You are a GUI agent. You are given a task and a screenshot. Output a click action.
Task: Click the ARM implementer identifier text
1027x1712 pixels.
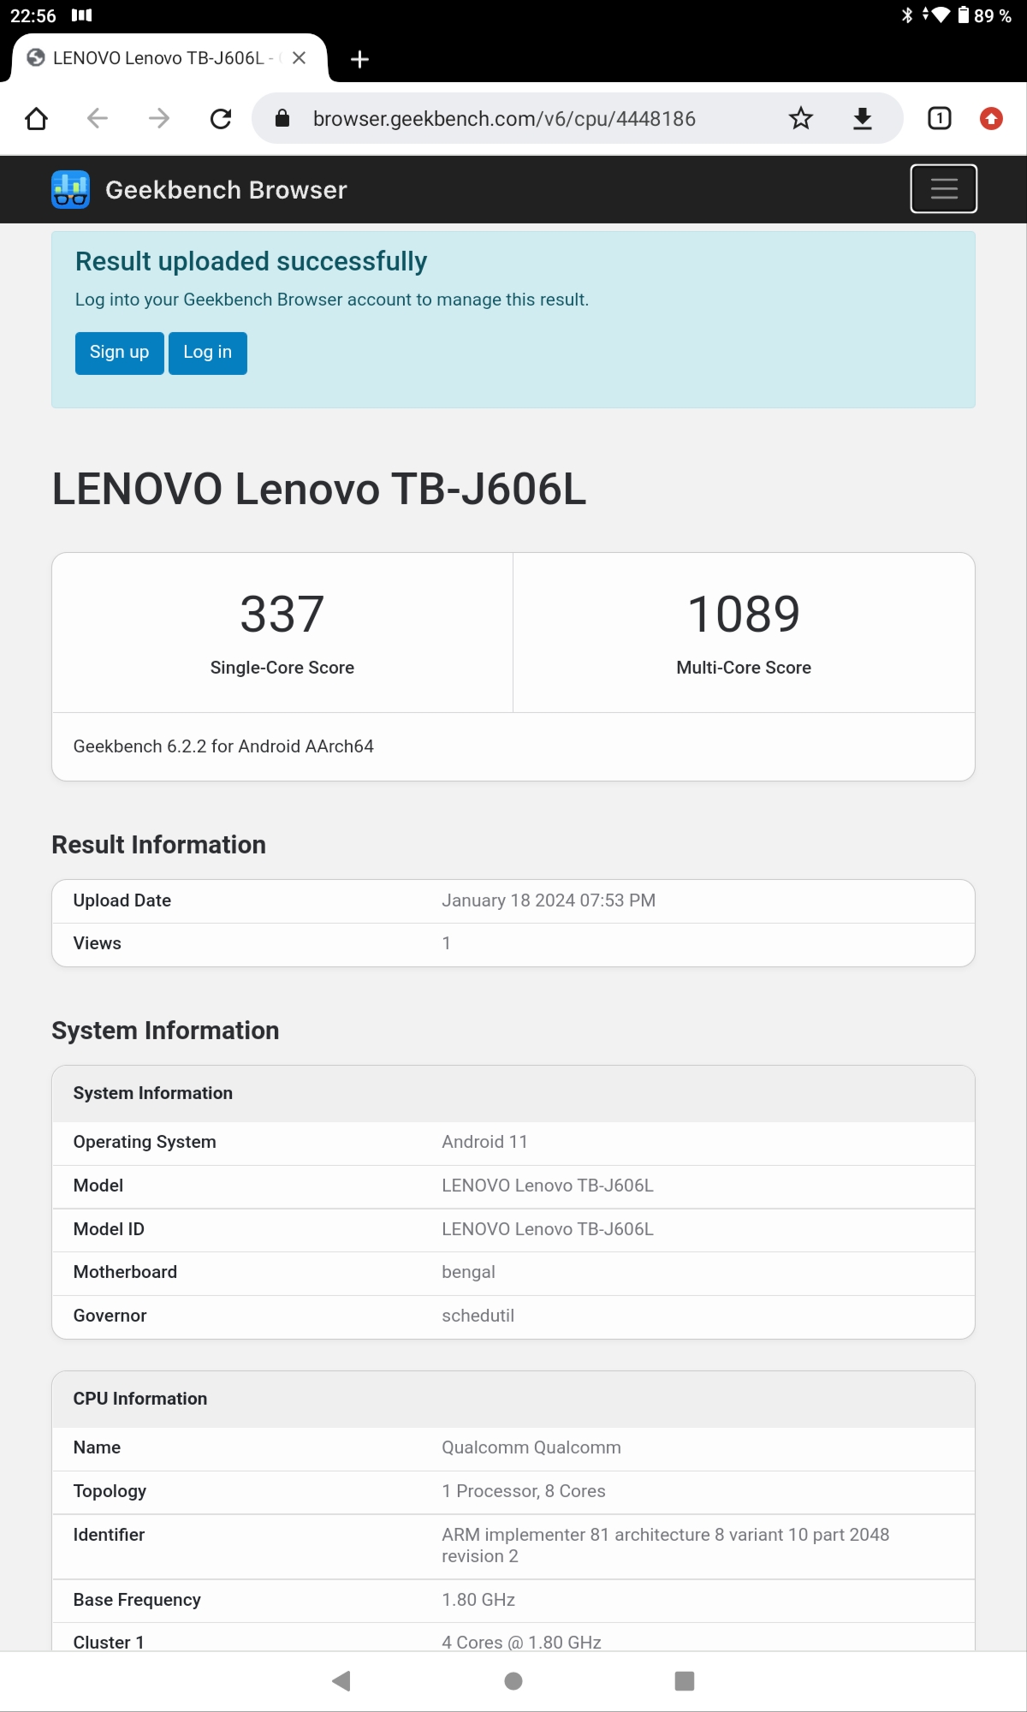tap(665, 1545)
